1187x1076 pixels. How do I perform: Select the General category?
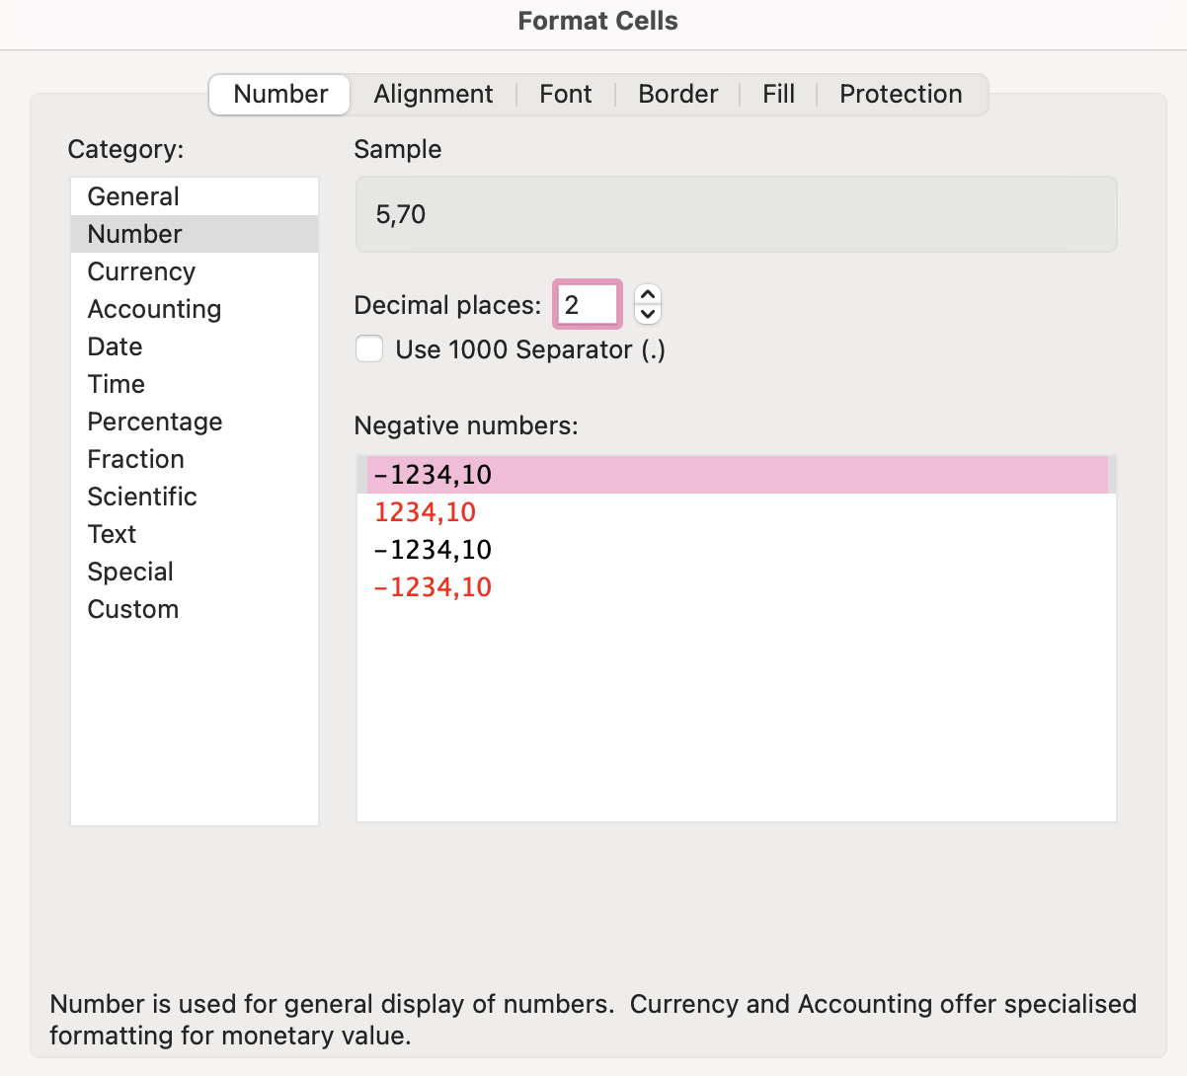pyautogui.click(x=195, y=196)
